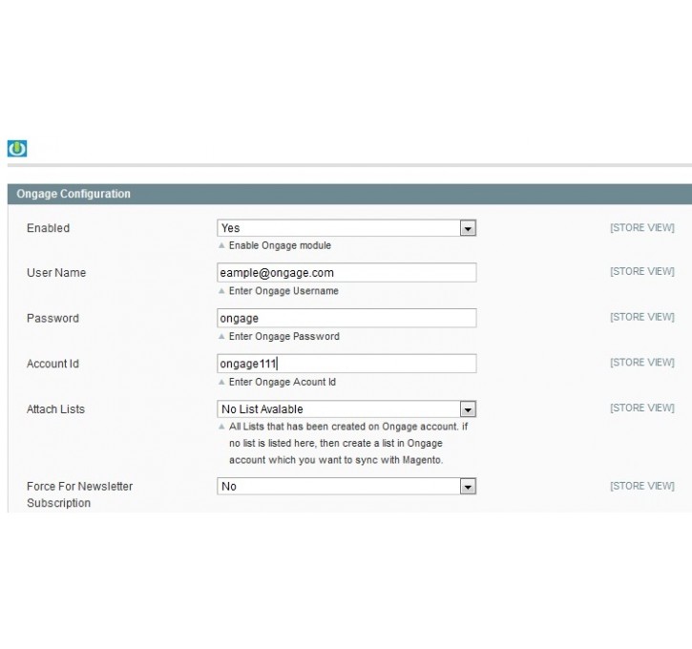Click the User Name input field
Screen dimensions: 692x649
tap(346, 273)
